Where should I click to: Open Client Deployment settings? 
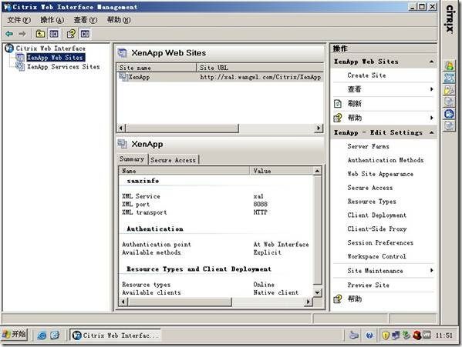(x=376, y=215)
